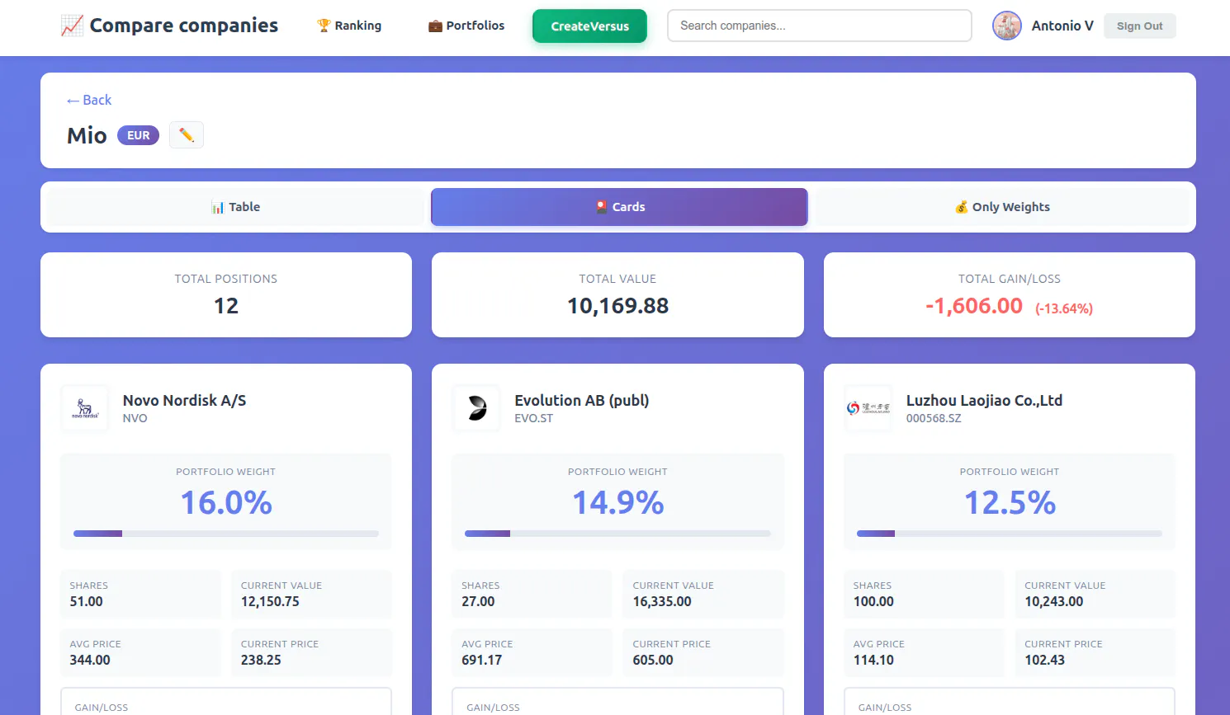This screenshot has width=1230, height=715.
Task: Click Novo Nordisk current value 12,150.75
Action: (x=270, y=602)
